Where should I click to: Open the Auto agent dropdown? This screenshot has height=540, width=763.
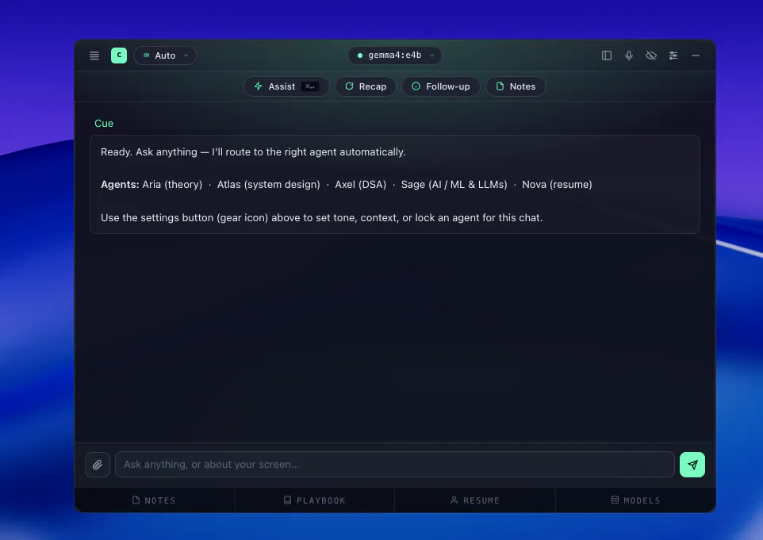165,56
